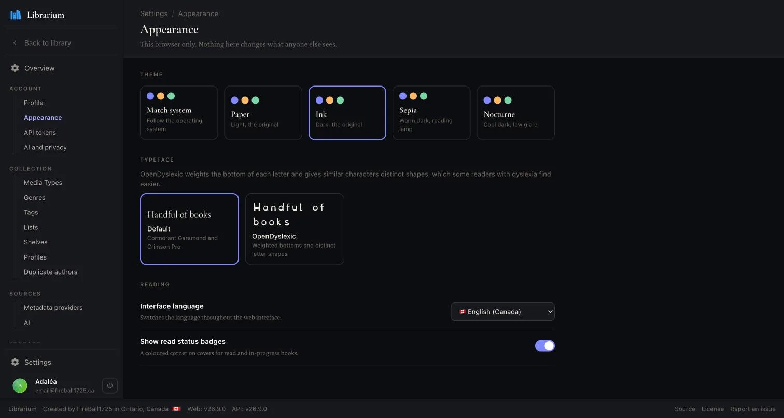
Task: Toggle Show read status badges switch
Action: click(x=545, y=345)
